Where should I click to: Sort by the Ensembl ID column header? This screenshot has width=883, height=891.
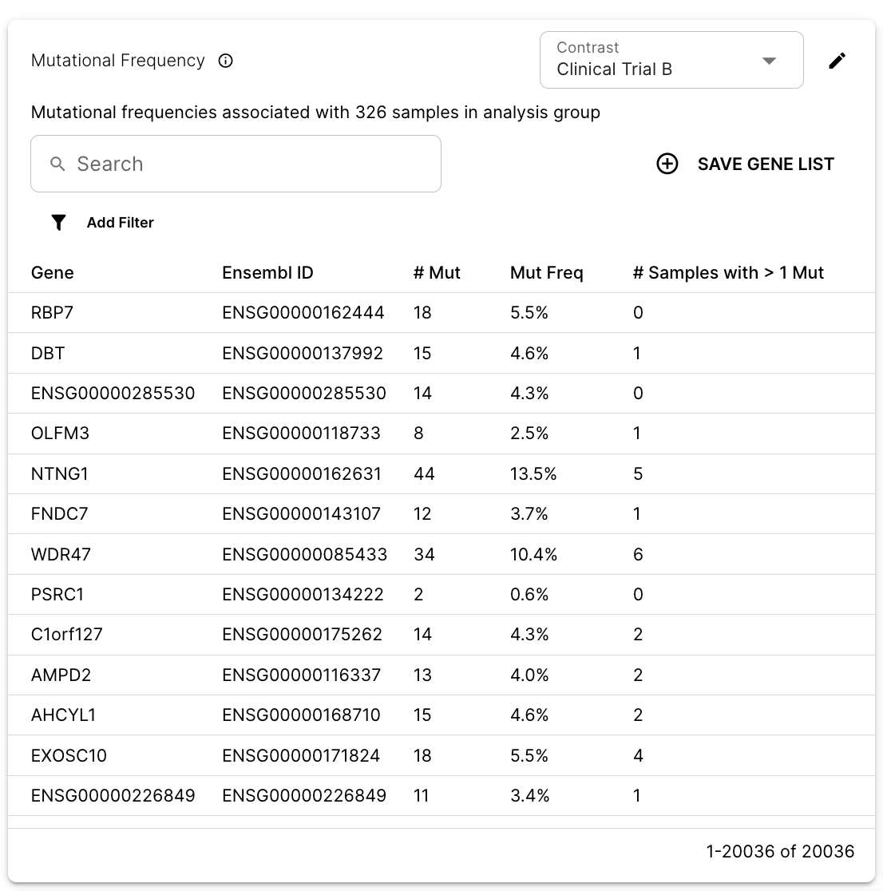[x=267, y=273]
